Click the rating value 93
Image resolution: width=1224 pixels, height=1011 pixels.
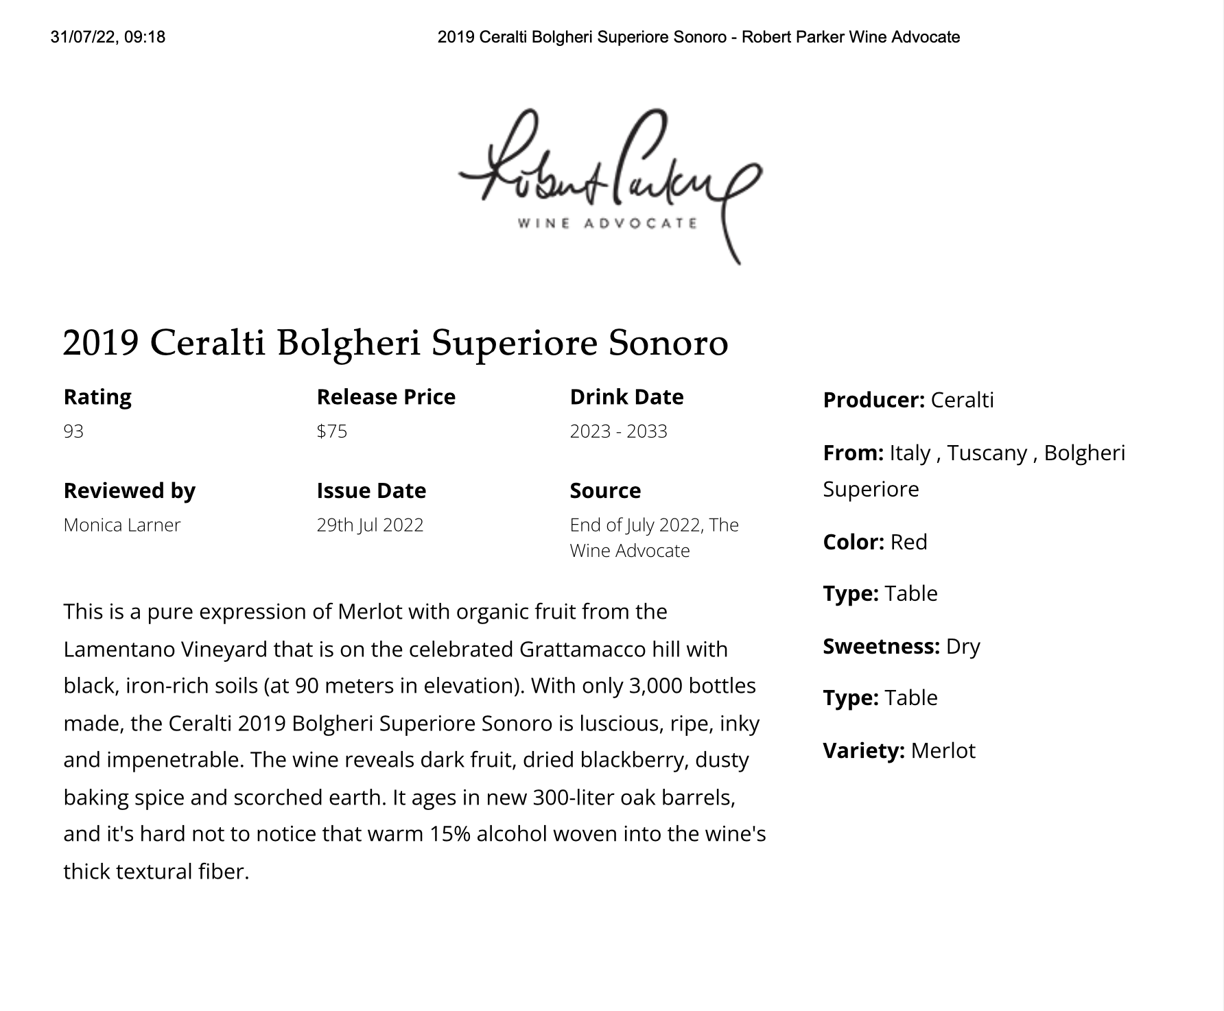[x=73, y=431]
